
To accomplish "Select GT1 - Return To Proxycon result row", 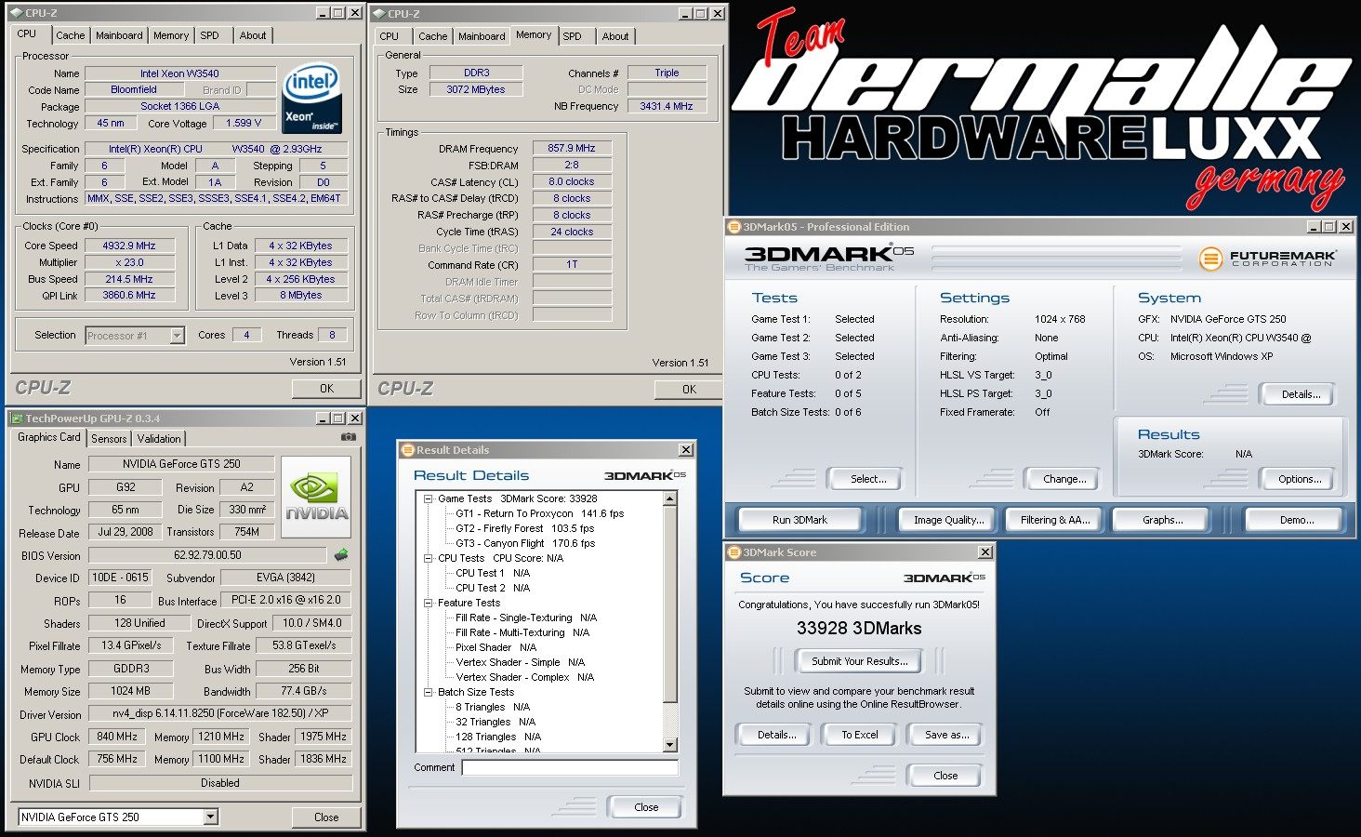I will coord(539,513).
